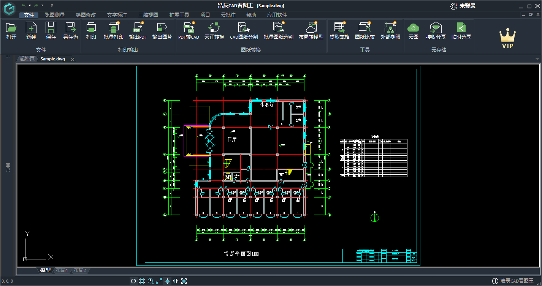Open the 绘图修改 ribbon tab
The width and height of the screenshot is (542, 286).
point(86,15)
